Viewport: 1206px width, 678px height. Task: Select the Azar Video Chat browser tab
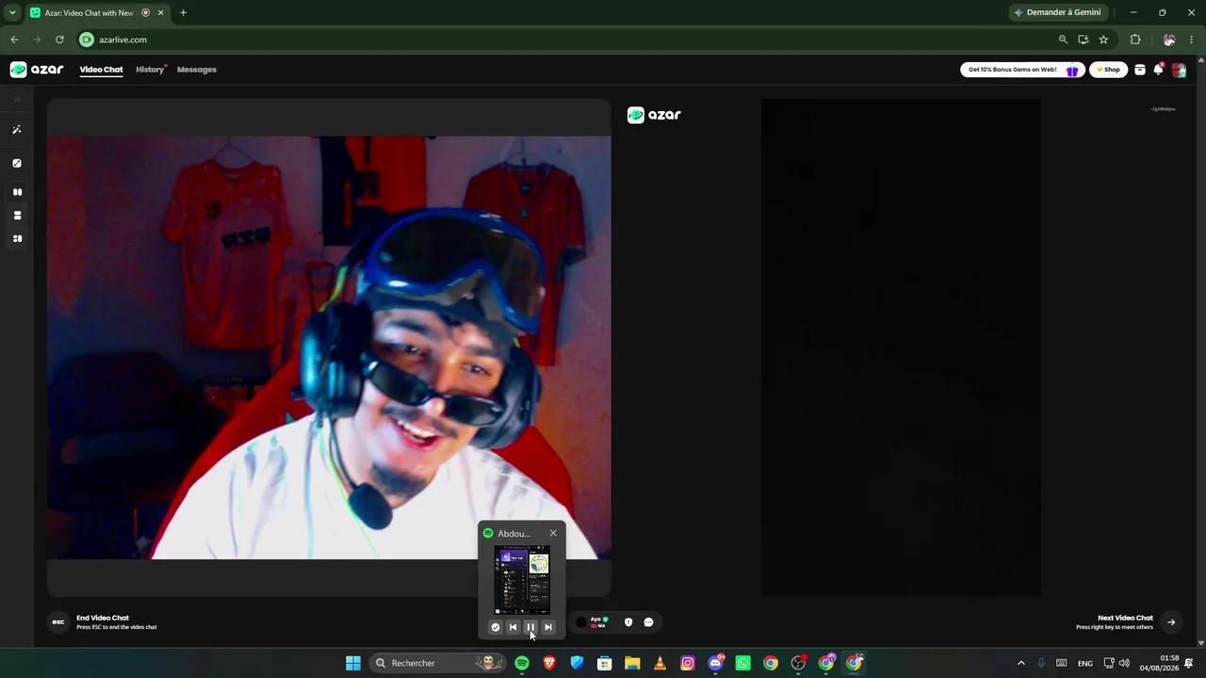96,12
